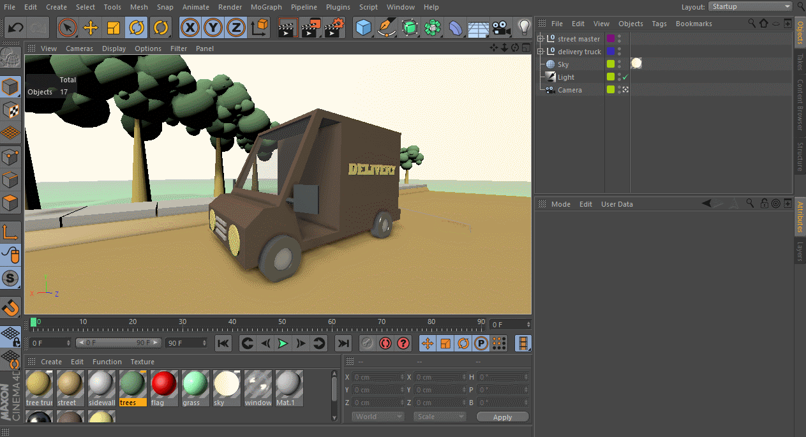Select the Live Selection tool
This screenshot has height=437, width=806.
68,27
